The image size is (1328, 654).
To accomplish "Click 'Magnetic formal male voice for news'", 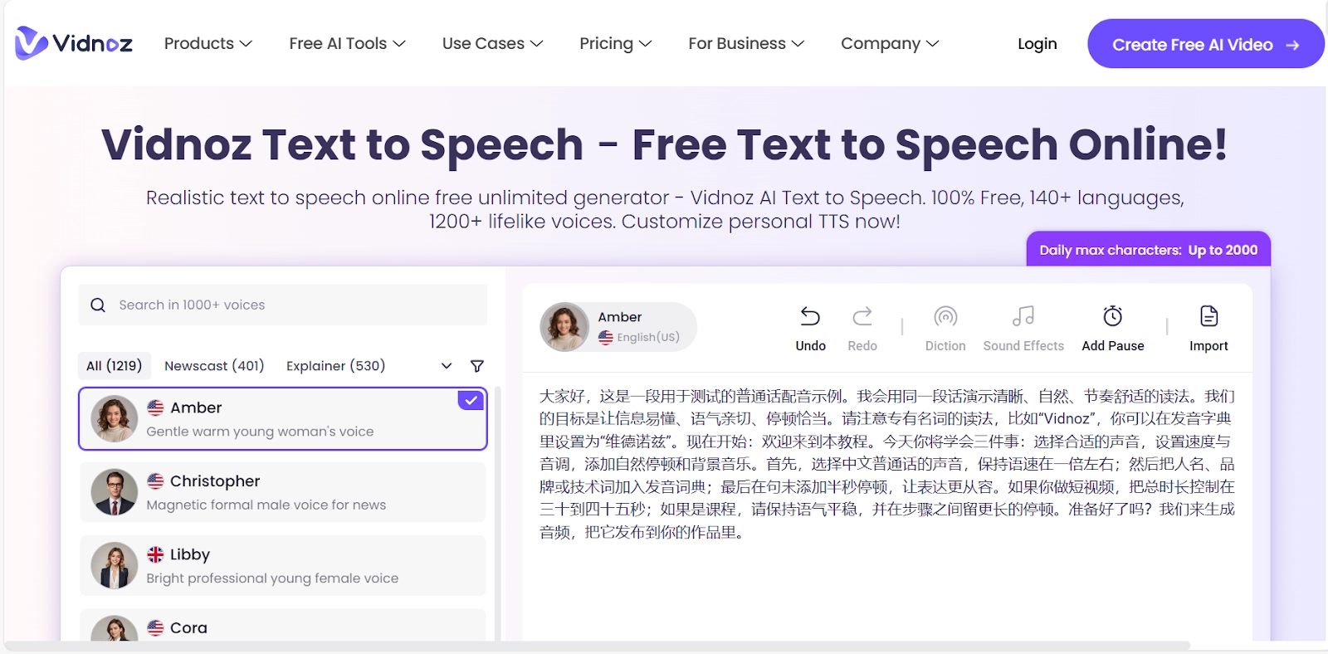I will pos(266,505).
